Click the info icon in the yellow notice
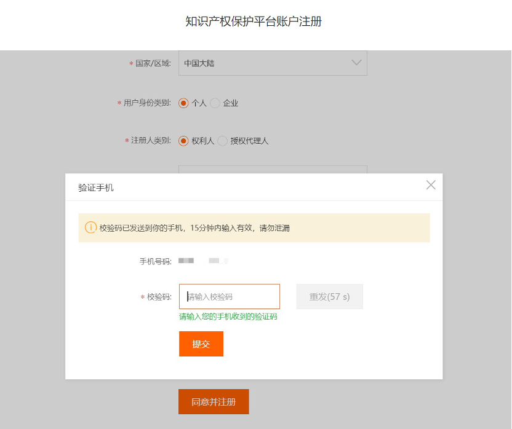Screen dimensions: 512x429 pos(90,227)
